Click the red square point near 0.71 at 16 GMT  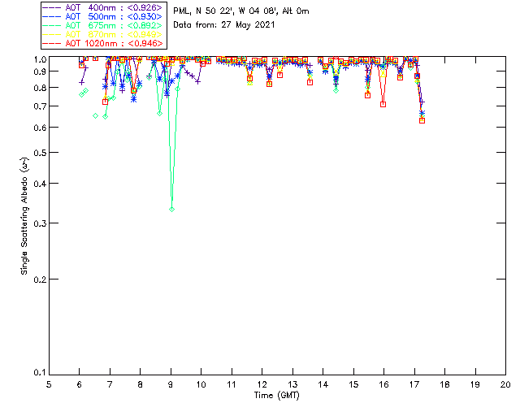383,104
